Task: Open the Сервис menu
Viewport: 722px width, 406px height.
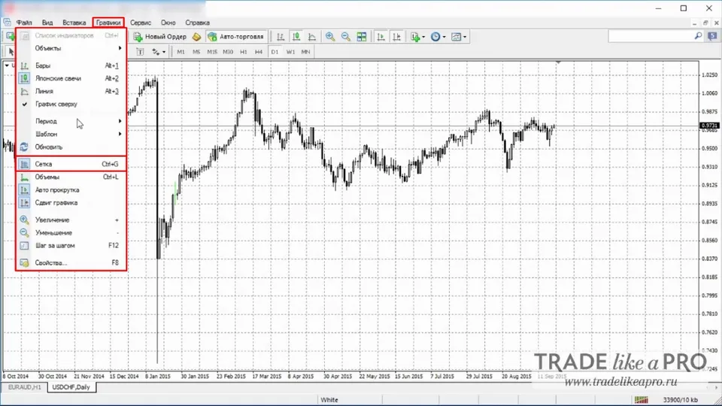Action: (x=141, y=23)
